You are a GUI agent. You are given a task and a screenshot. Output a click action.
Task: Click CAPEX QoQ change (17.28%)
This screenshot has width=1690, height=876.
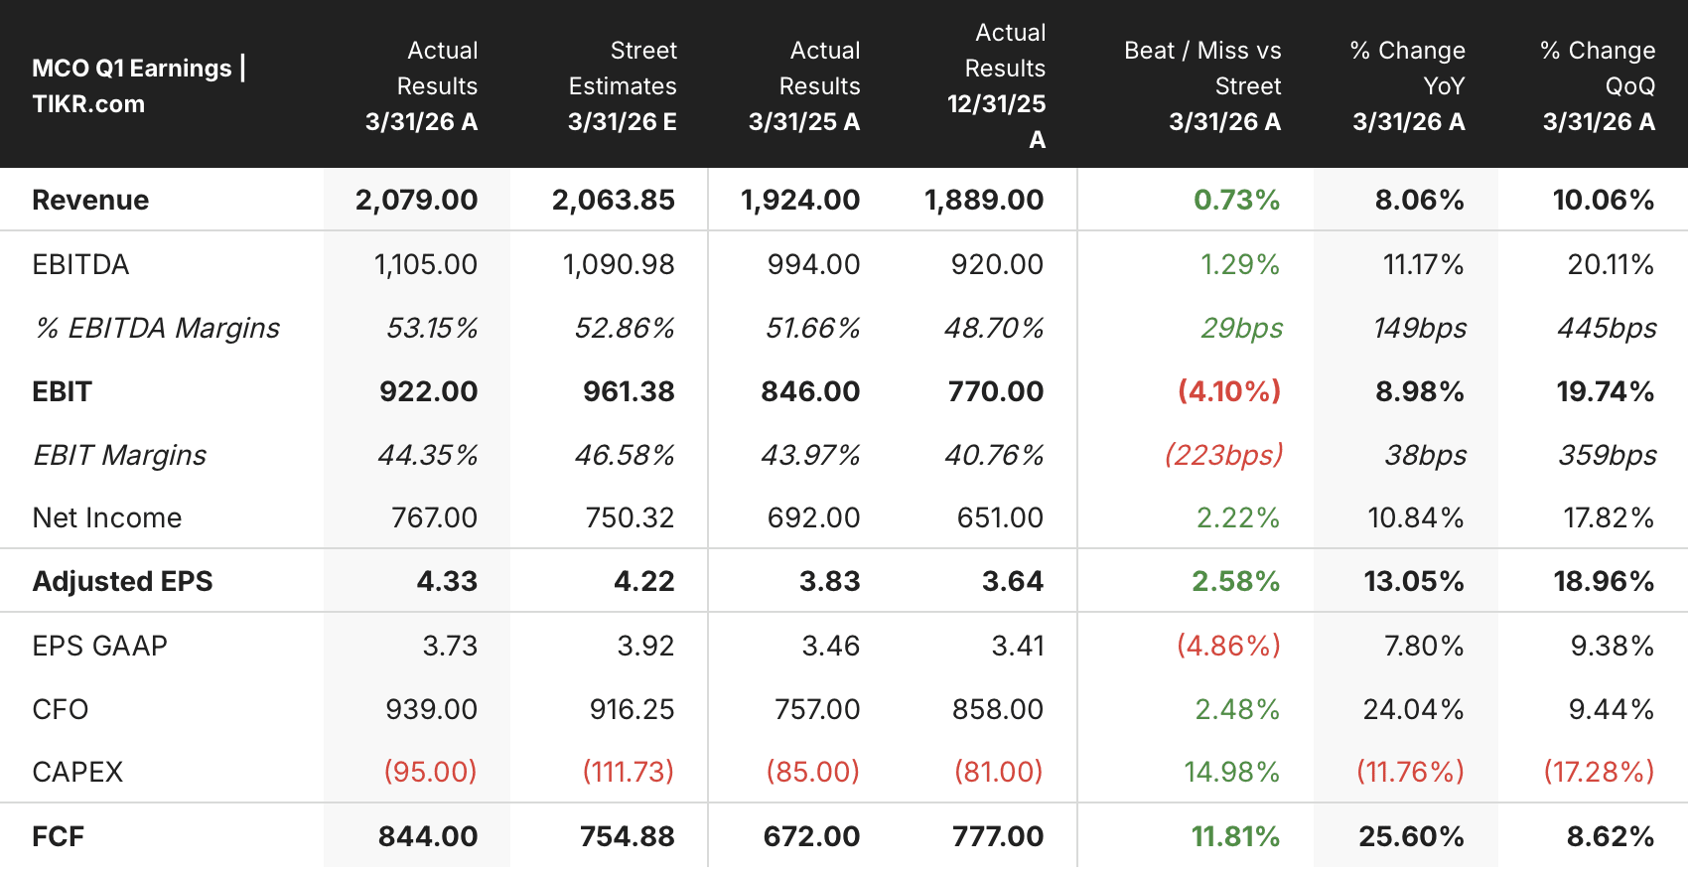point(1599,772)
